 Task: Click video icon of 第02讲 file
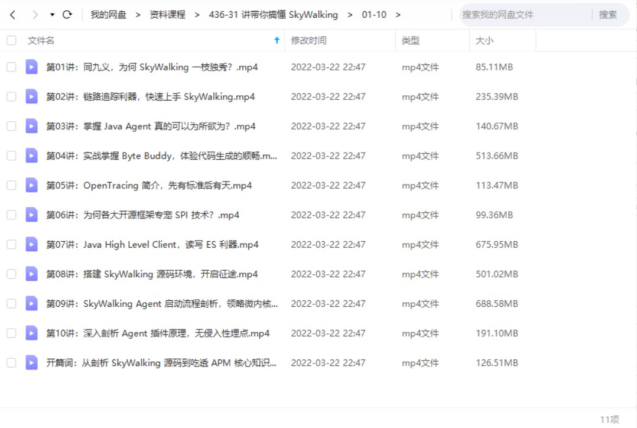point(32,96)
